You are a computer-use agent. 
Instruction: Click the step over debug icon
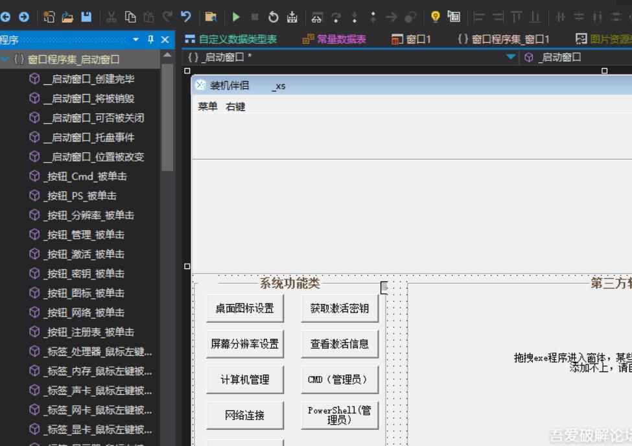pyautogui.click(x=336, y=17)
